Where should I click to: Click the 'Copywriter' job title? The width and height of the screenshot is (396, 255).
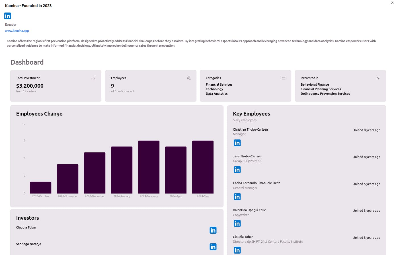click(241, 215)
